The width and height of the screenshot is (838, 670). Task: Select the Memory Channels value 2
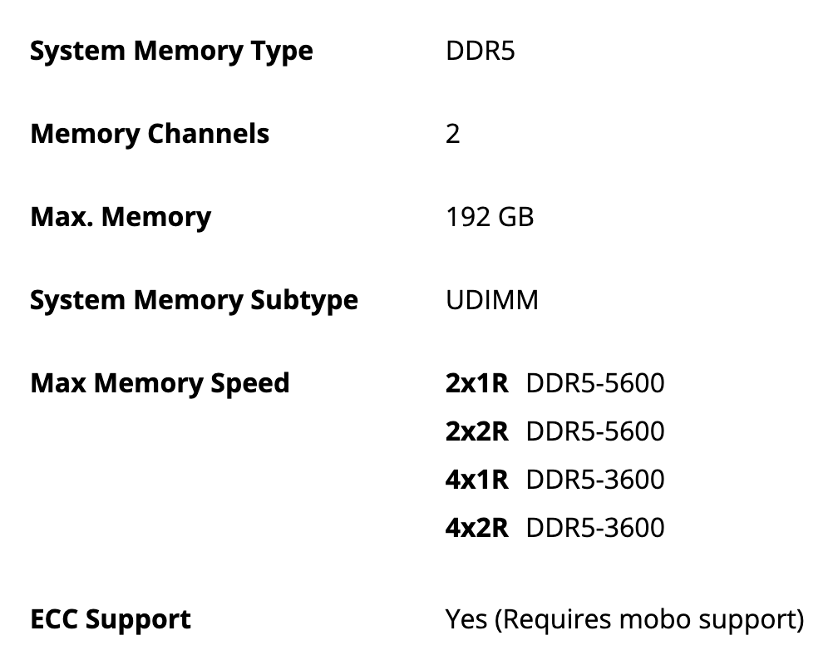[x=453, y=134]
